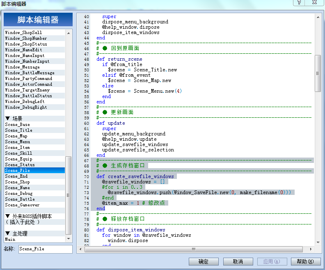325x270 pixels.
Task: Click code line '$scene = Scene_Menu.new(4)'
Action: click(145, 91)
